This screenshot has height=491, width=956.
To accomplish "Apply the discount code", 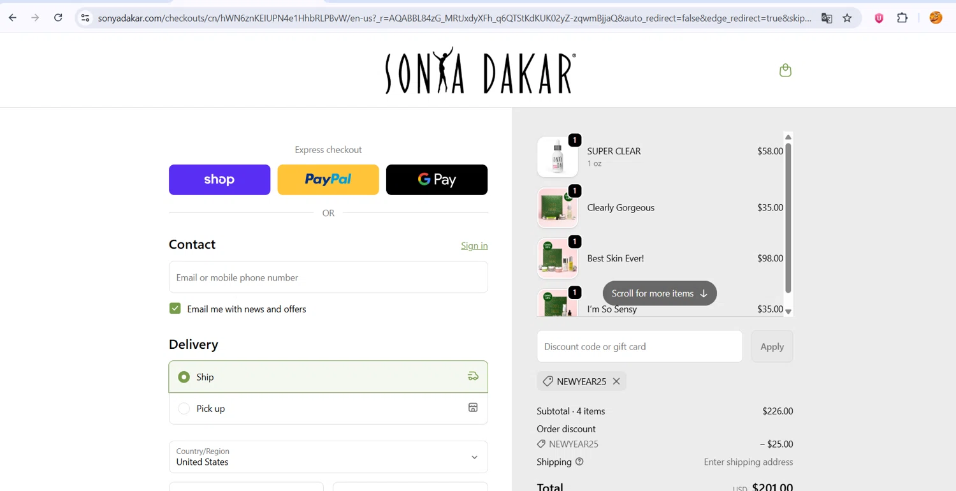I will [772, 346].
